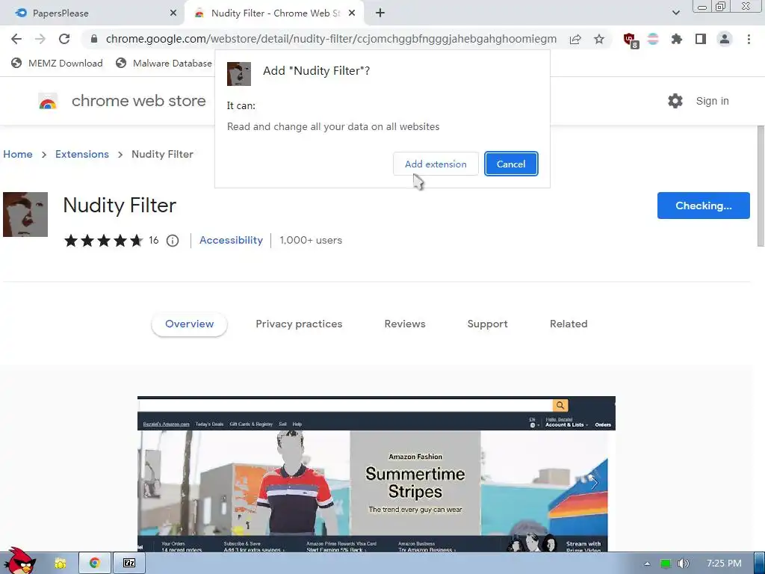Screen dimensions: 765x574
Task: Expand the tab search chevron
Action: pos(675,13)
